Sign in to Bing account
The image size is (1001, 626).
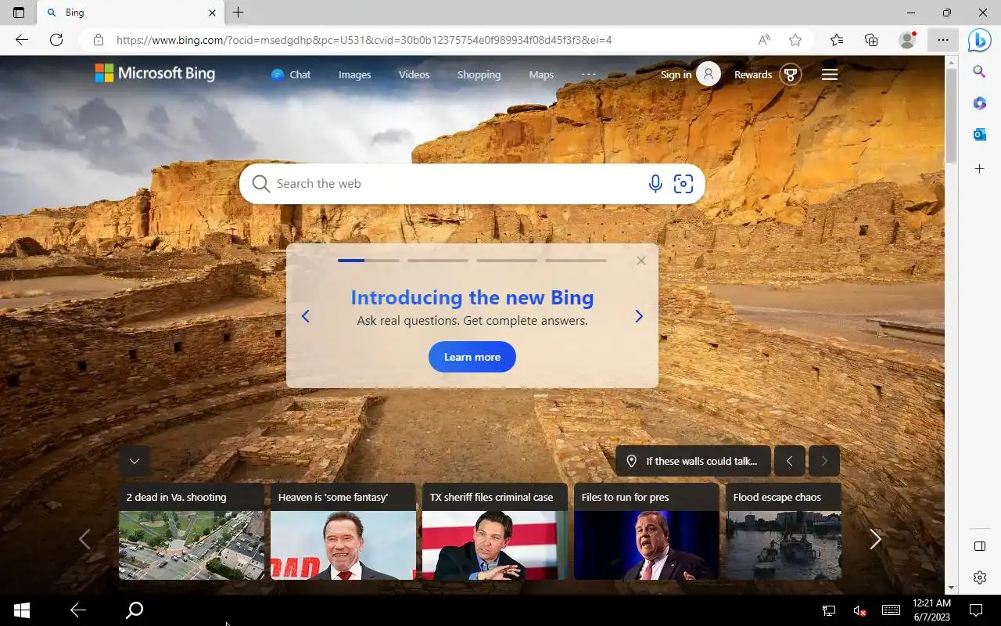coord(691,74)
